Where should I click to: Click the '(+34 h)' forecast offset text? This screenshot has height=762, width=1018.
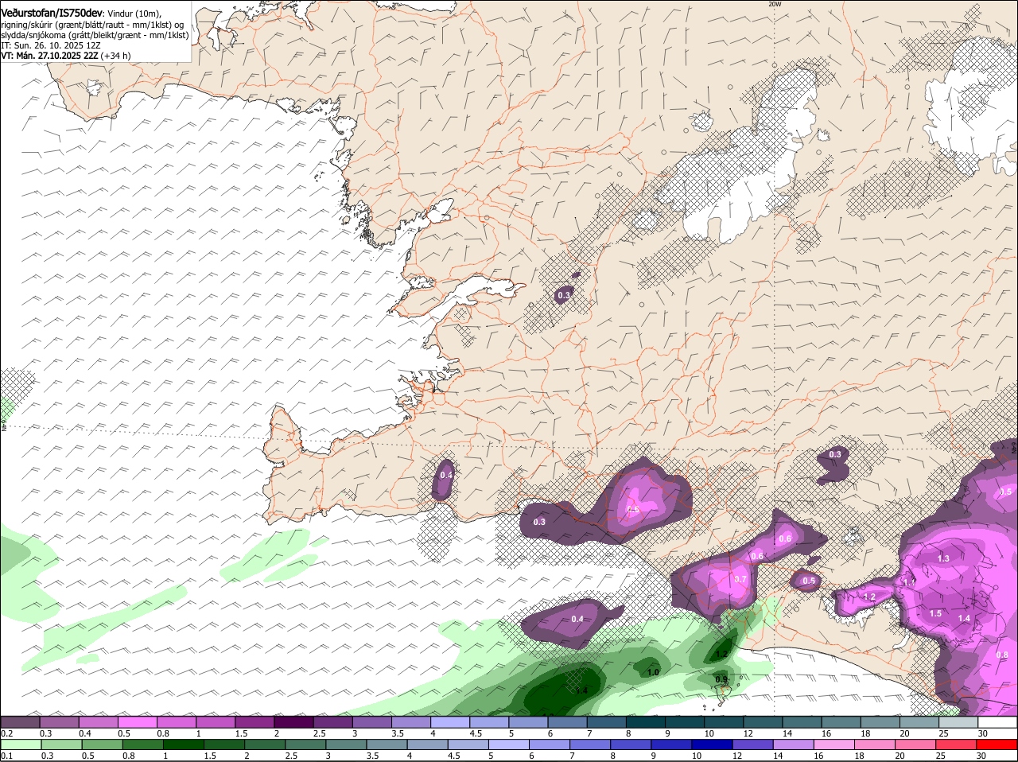[116, 56]
